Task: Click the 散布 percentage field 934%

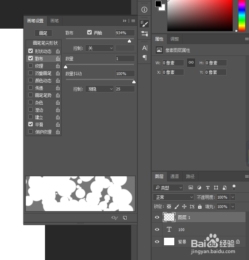Action: click(125, 33)
